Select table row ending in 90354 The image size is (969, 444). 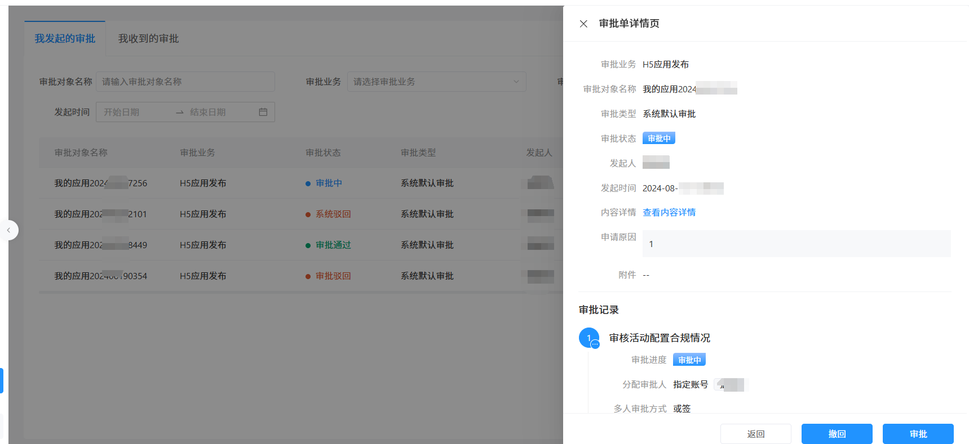(x=301, y=276)
